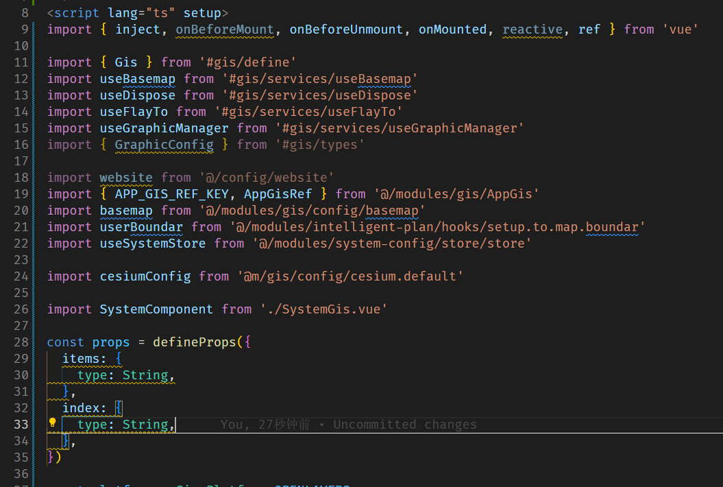723x487 pixels.
Task: Click the './SystemGis.vue' path string
Action: click(323, 309)
